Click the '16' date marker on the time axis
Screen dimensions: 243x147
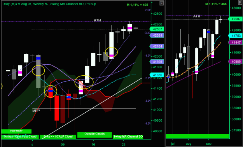tap(93, 144)
